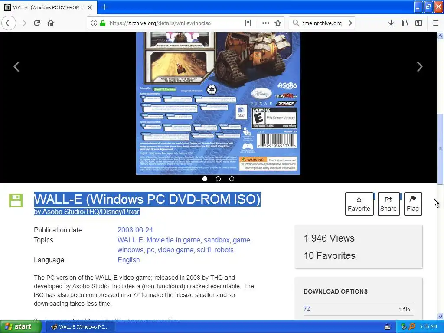
Task: Click the 10 Favorites text
Action: [330, 255]
